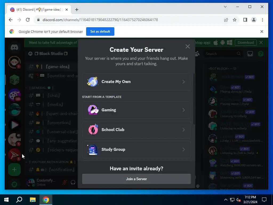The height and width of the screenshot is (205, 273).
Task: Dismiss the desktop app banner
Action: tap(261, 42)
